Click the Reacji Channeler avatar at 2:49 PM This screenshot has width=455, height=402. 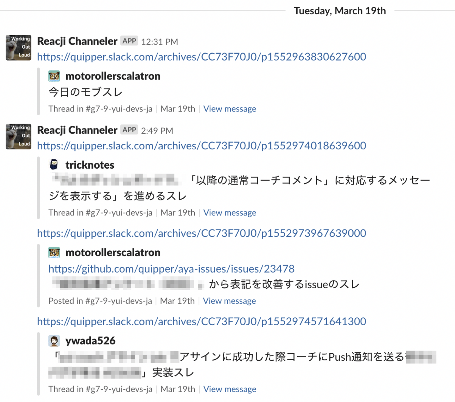click(x=18, y=136)
